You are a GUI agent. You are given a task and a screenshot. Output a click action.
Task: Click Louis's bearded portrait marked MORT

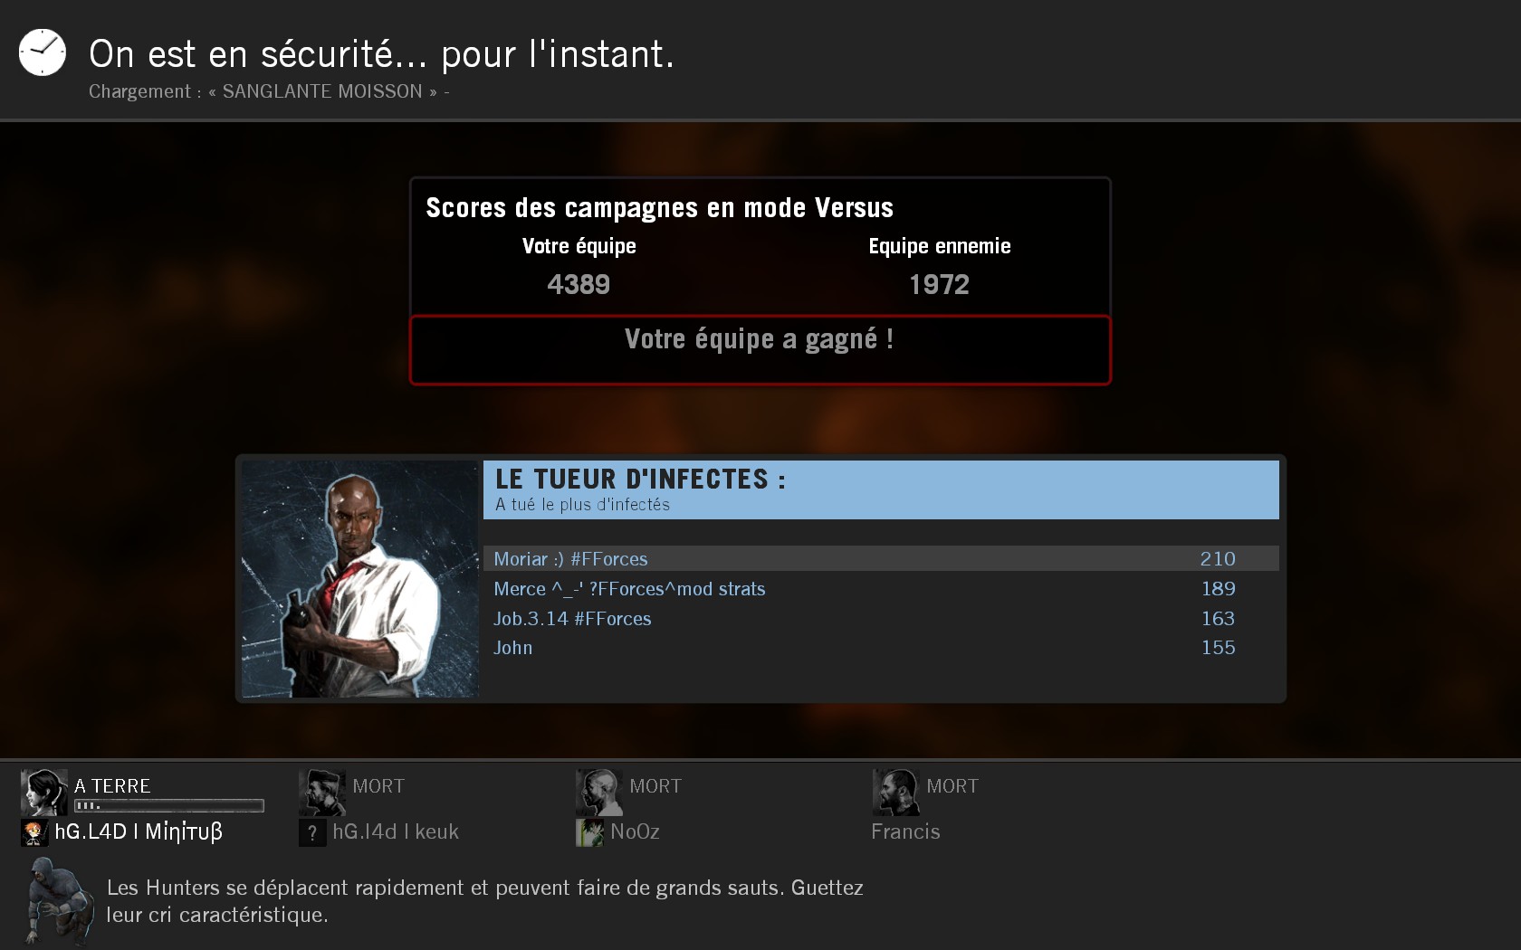[x=322, y=793]
